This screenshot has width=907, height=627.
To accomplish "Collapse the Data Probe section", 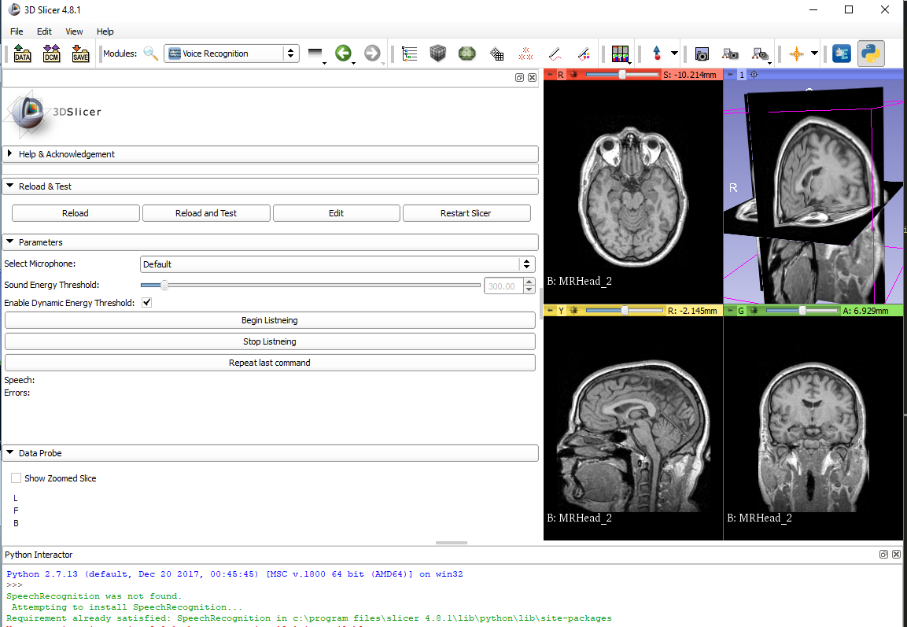I will point(270,453).
